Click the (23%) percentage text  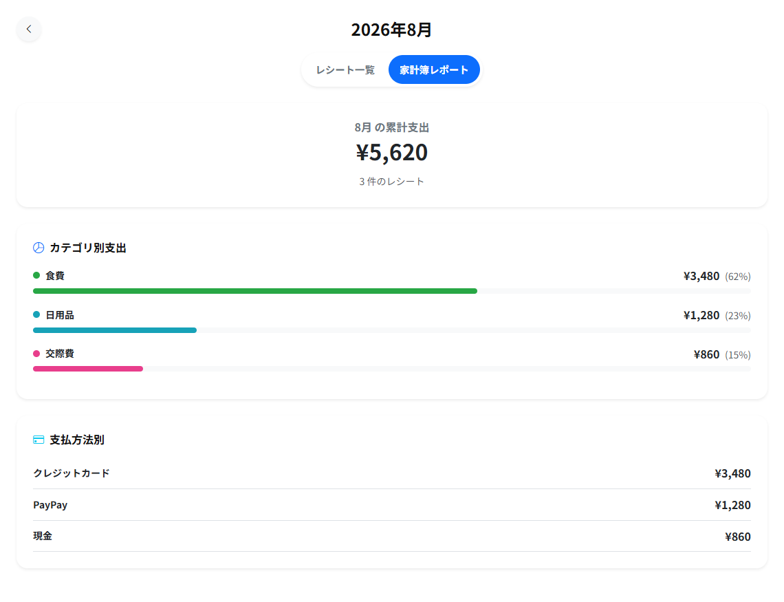click(x=737, y=316)
